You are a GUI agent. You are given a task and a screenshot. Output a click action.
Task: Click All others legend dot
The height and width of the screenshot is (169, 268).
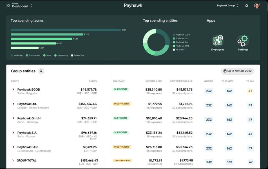(x=174, y=50)
